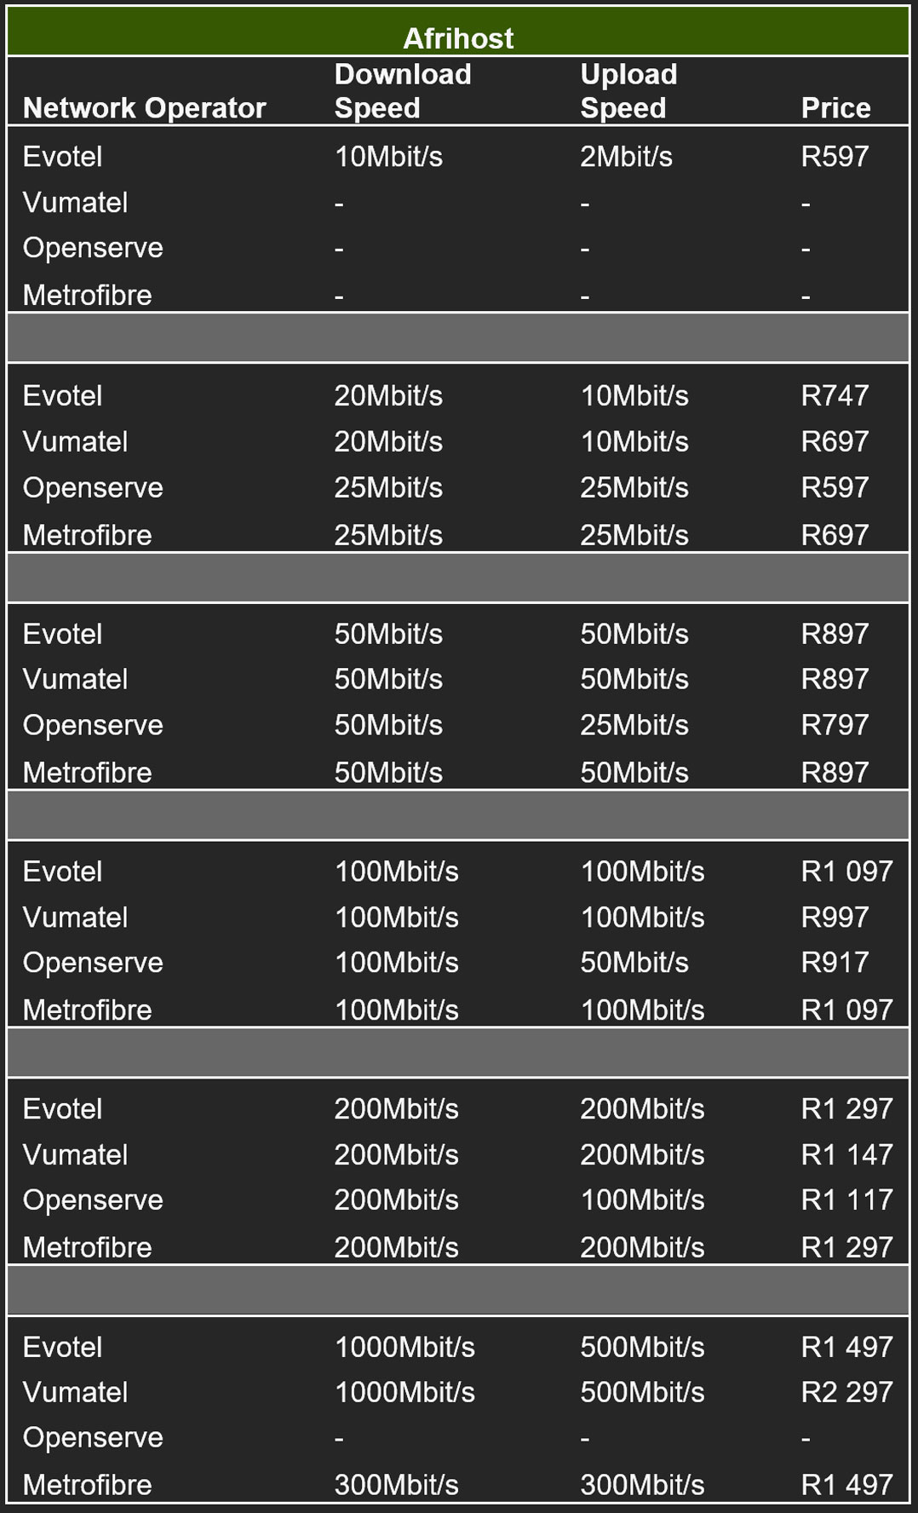
Task: Select Openserve's 25Mbit/s download speed cell
Action: (388, 488)
